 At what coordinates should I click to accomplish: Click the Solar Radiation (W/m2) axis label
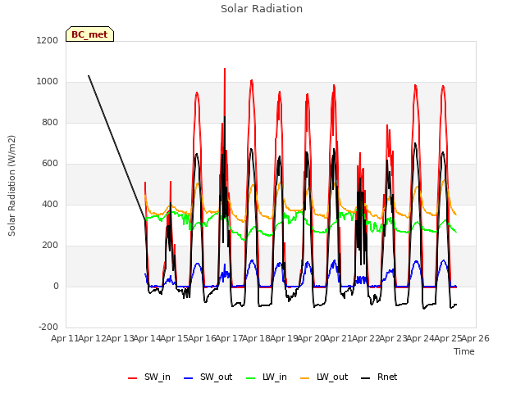(11, 186)
